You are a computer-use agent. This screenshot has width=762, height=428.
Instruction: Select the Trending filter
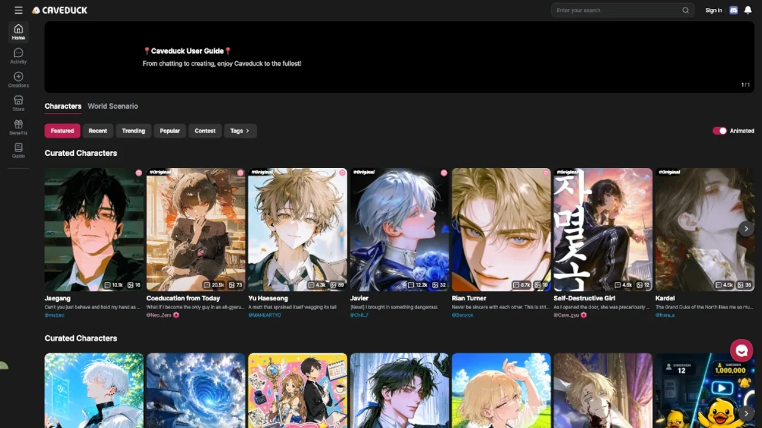click(x=133, y=131)
